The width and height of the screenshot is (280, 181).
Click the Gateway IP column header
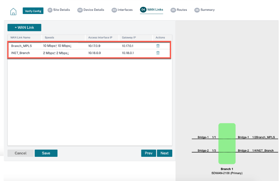pos(129,38)
